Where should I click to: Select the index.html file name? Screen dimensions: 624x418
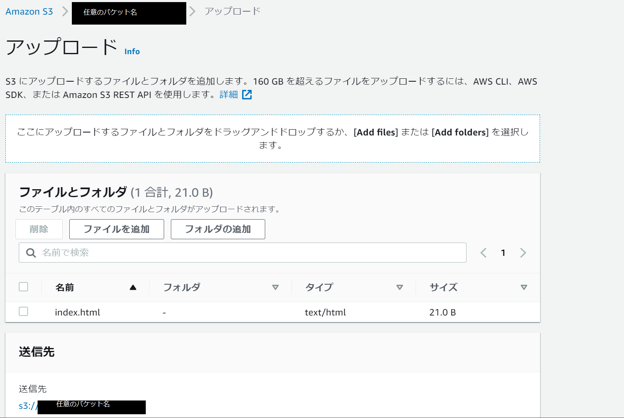pyautogui.click(x=78, y=312)
